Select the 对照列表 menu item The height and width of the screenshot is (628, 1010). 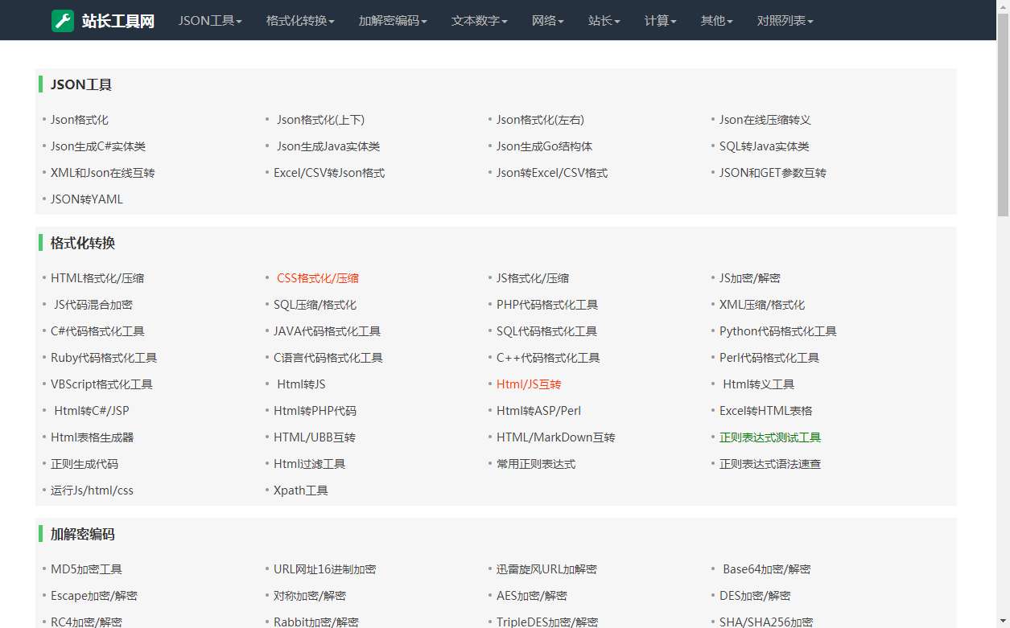click(x=785, y=21)
